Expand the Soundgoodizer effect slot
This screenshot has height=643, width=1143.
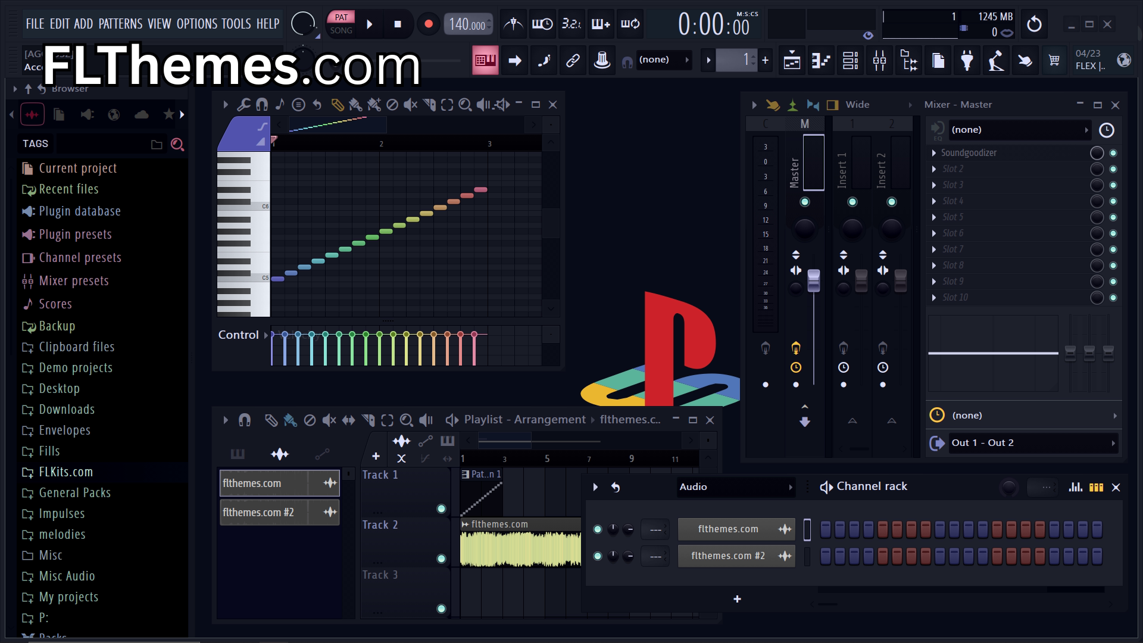coord(934,153)
